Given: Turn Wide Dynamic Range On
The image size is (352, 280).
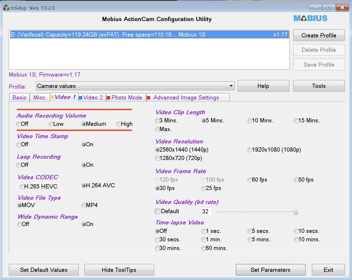Looking at the screenshot, I should click(84, 224).
